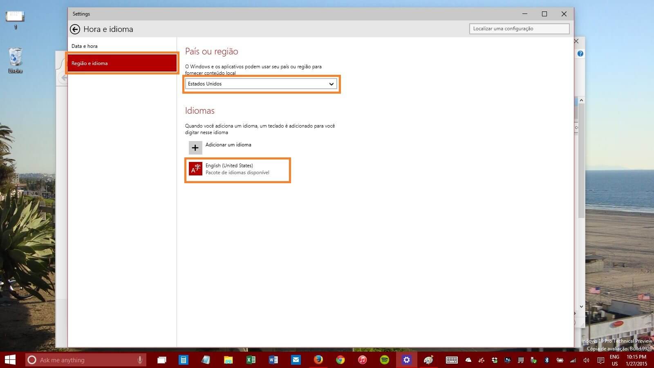Select the Data e hora tab
Screen dimensions: 654x368
tap(85, 46)
